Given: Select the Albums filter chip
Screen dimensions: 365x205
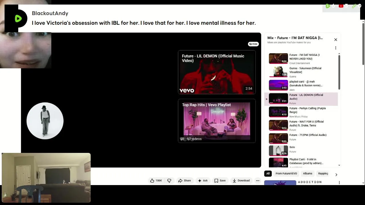Looking at the screenshot, I should click(x=307, y=173).
